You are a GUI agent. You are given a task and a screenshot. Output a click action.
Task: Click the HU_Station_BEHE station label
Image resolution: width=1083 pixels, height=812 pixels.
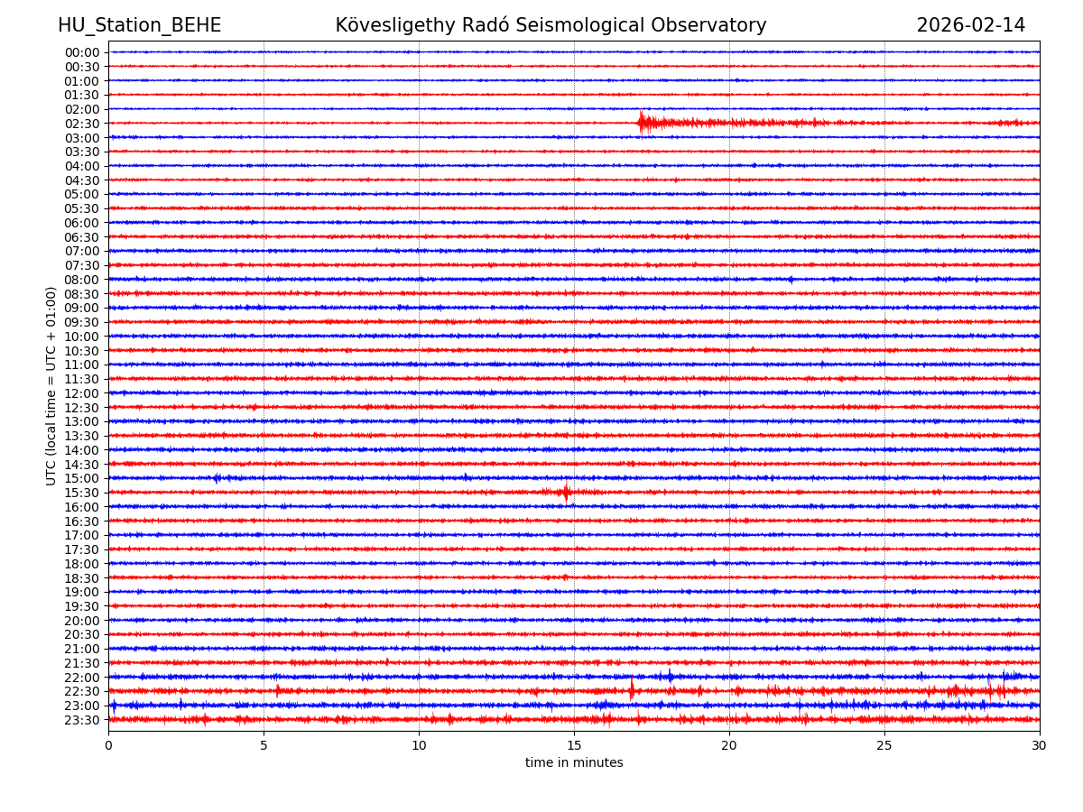[x=139, y=26]
